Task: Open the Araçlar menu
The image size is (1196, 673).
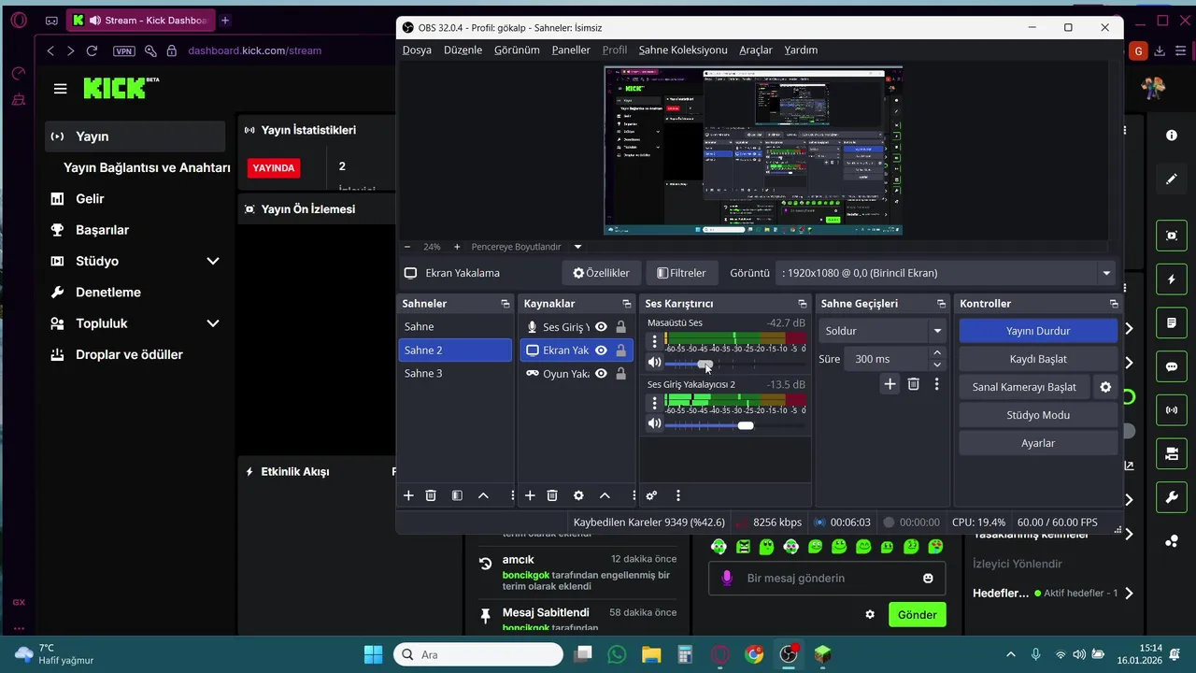Action: 756,50
